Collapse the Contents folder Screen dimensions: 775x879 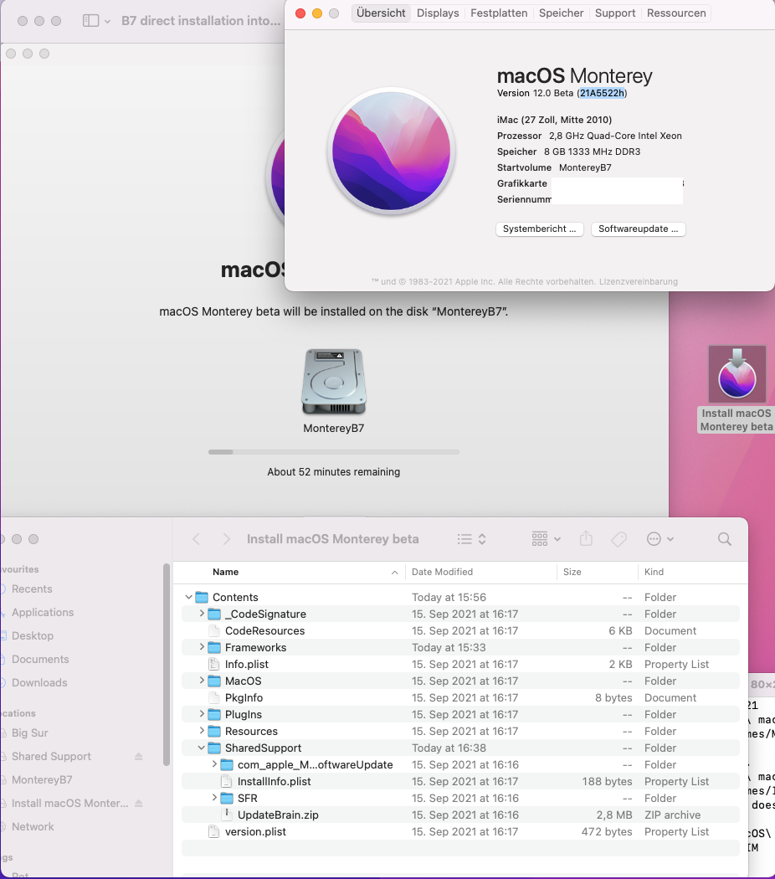(x=189, y=598)
